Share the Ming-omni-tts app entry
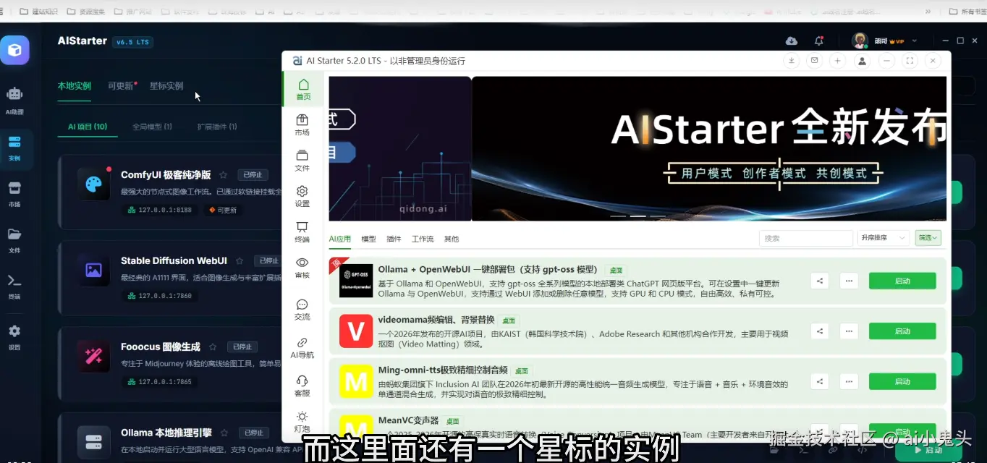 [820, 381]
